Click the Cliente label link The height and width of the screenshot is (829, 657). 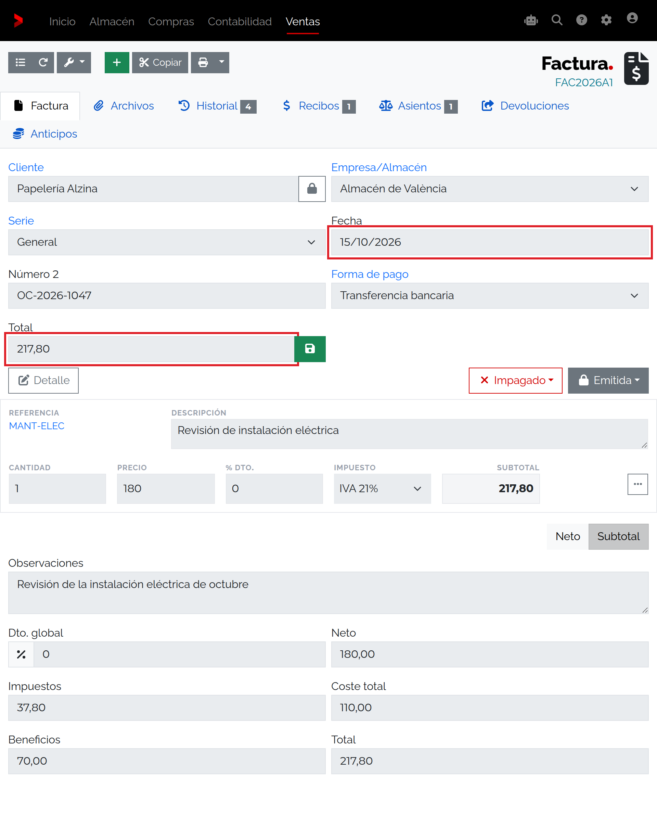point(26,168)
